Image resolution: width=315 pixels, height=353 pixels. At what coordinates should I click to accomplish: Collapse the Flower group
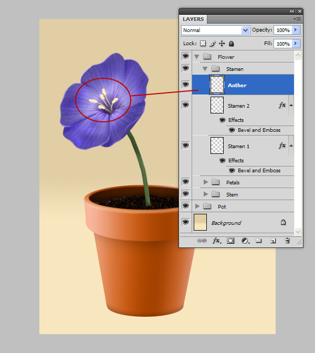pos(197,57)
